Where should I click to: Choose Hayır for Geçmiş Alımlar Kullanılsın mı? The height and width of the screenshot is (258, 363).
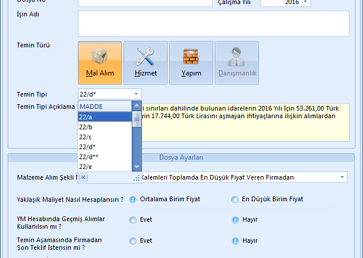[235, 220]
